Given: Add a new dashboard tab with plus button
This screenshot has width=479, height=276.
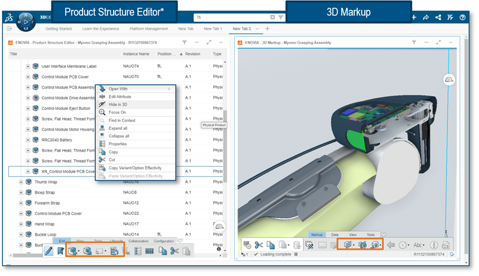Looking at the screenshot, I should (267, 29).
